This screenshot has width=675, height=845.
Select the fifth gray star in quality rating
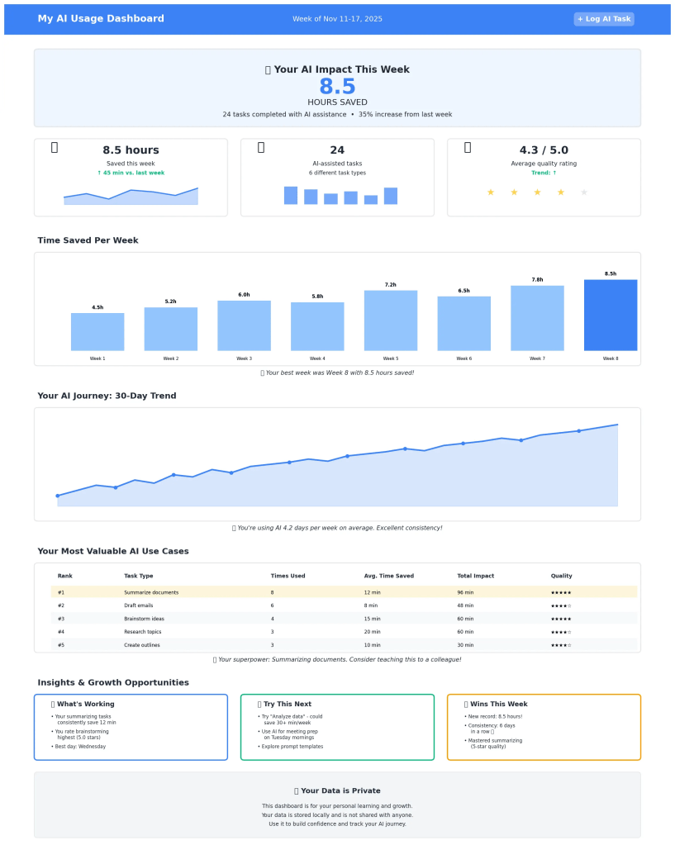click(x=584, y=192)
